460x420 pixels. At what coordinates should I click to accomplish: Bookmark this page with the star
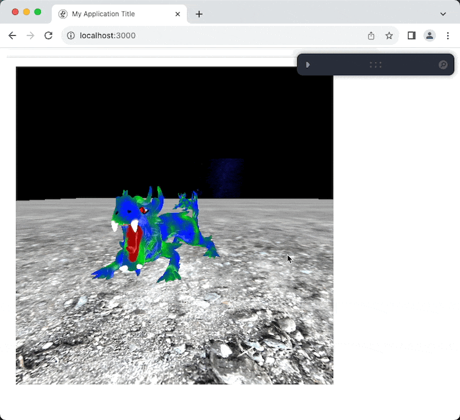(389, 36)
